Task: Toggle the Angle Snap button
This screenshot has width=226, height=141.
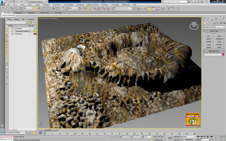Action: tap(99, 9)
